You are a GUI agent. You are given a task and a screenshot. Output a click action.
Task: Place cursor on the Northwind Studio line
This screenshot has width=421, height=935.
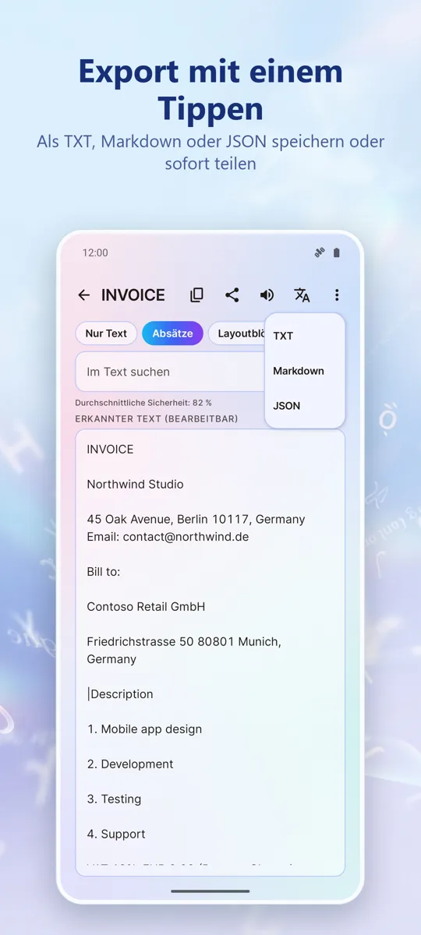click(x=136, y=484)
